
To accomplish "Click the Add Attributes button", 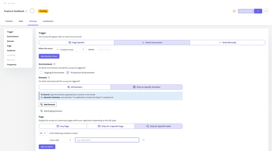I will click(105, 50).
